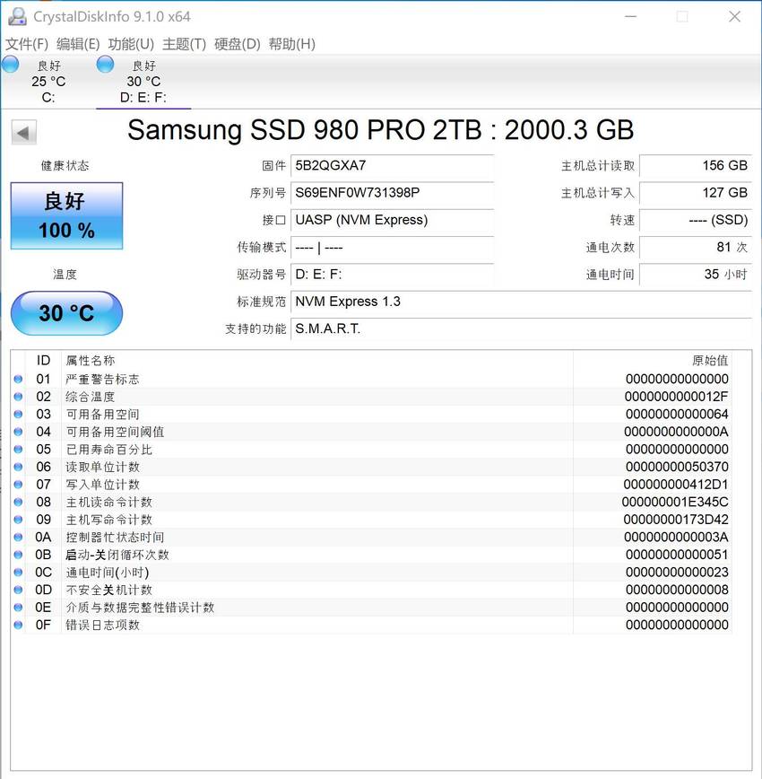Click the 原始值 column header
Screen dimensions: 762x779
click(653, 361)
